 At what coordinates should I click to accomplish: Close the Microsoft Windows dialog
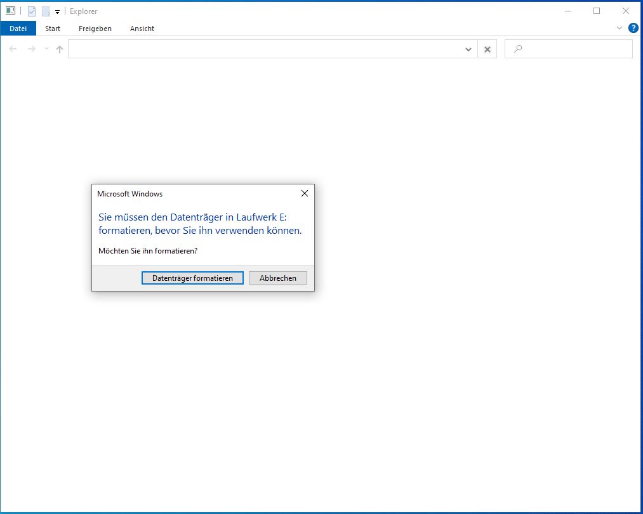point(305,193)
